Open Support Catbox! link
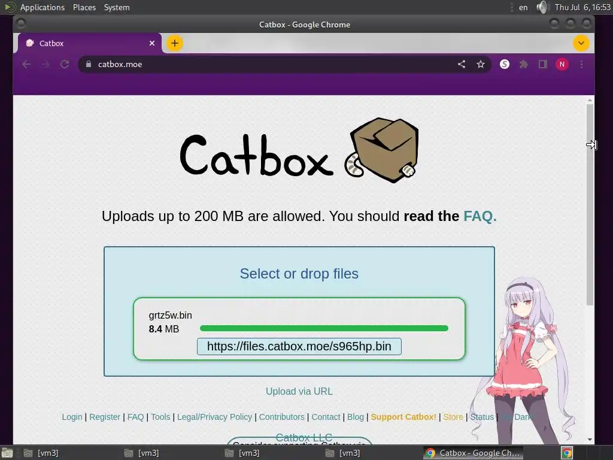This screenshot has width=613, height=460. tap(403, 417)
